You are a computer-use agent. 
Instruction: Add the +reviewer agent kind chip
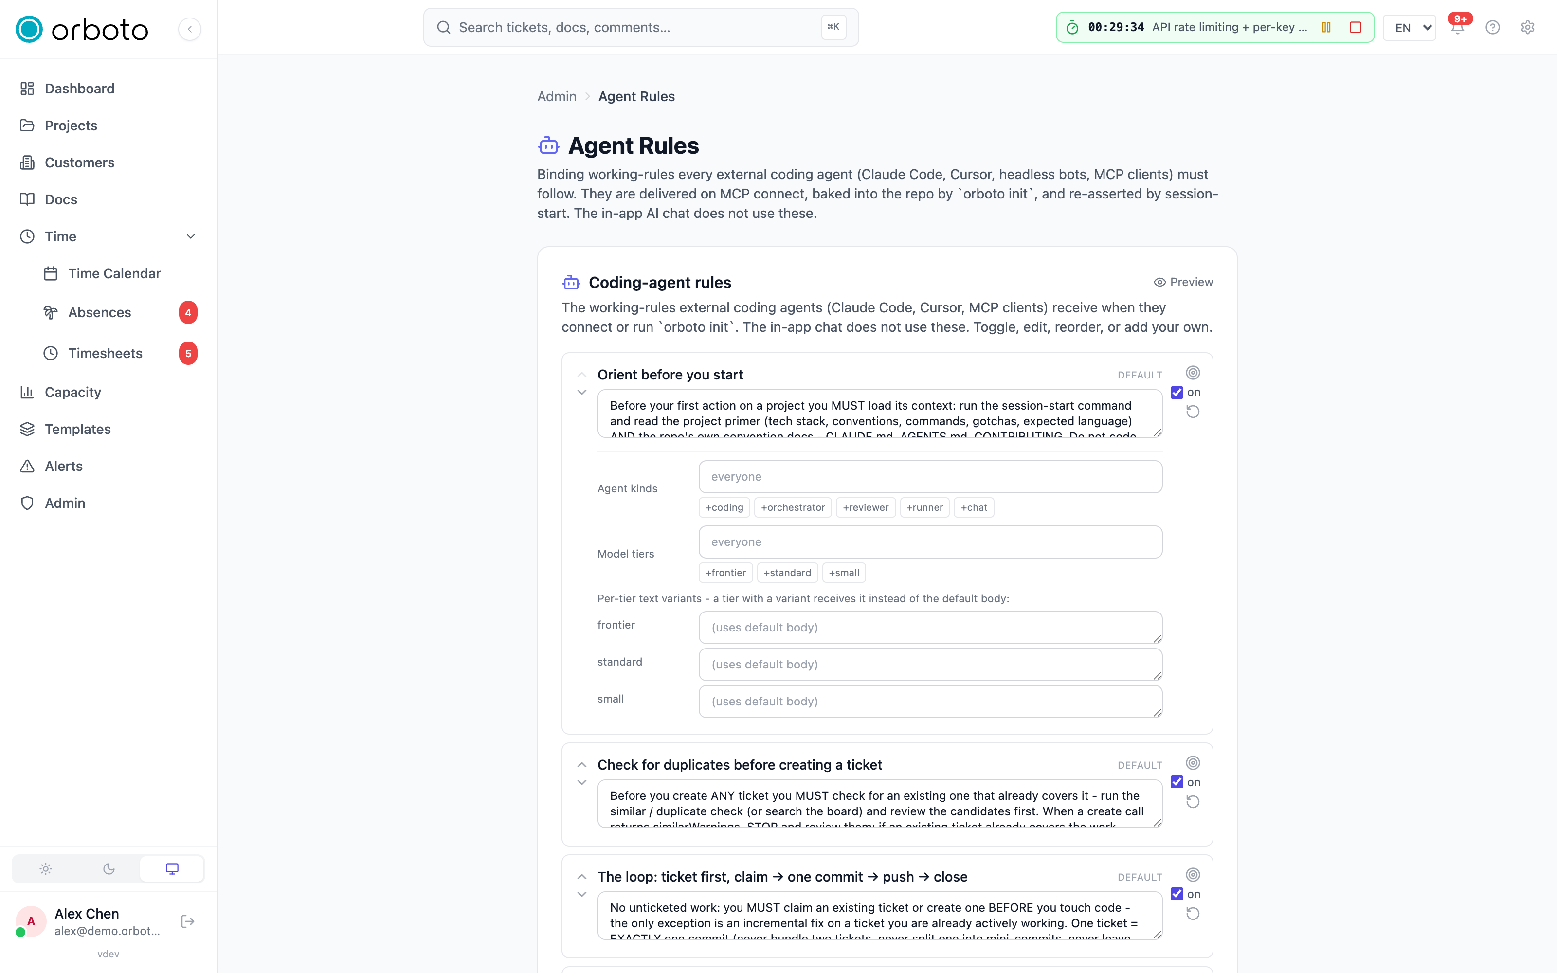866,508
